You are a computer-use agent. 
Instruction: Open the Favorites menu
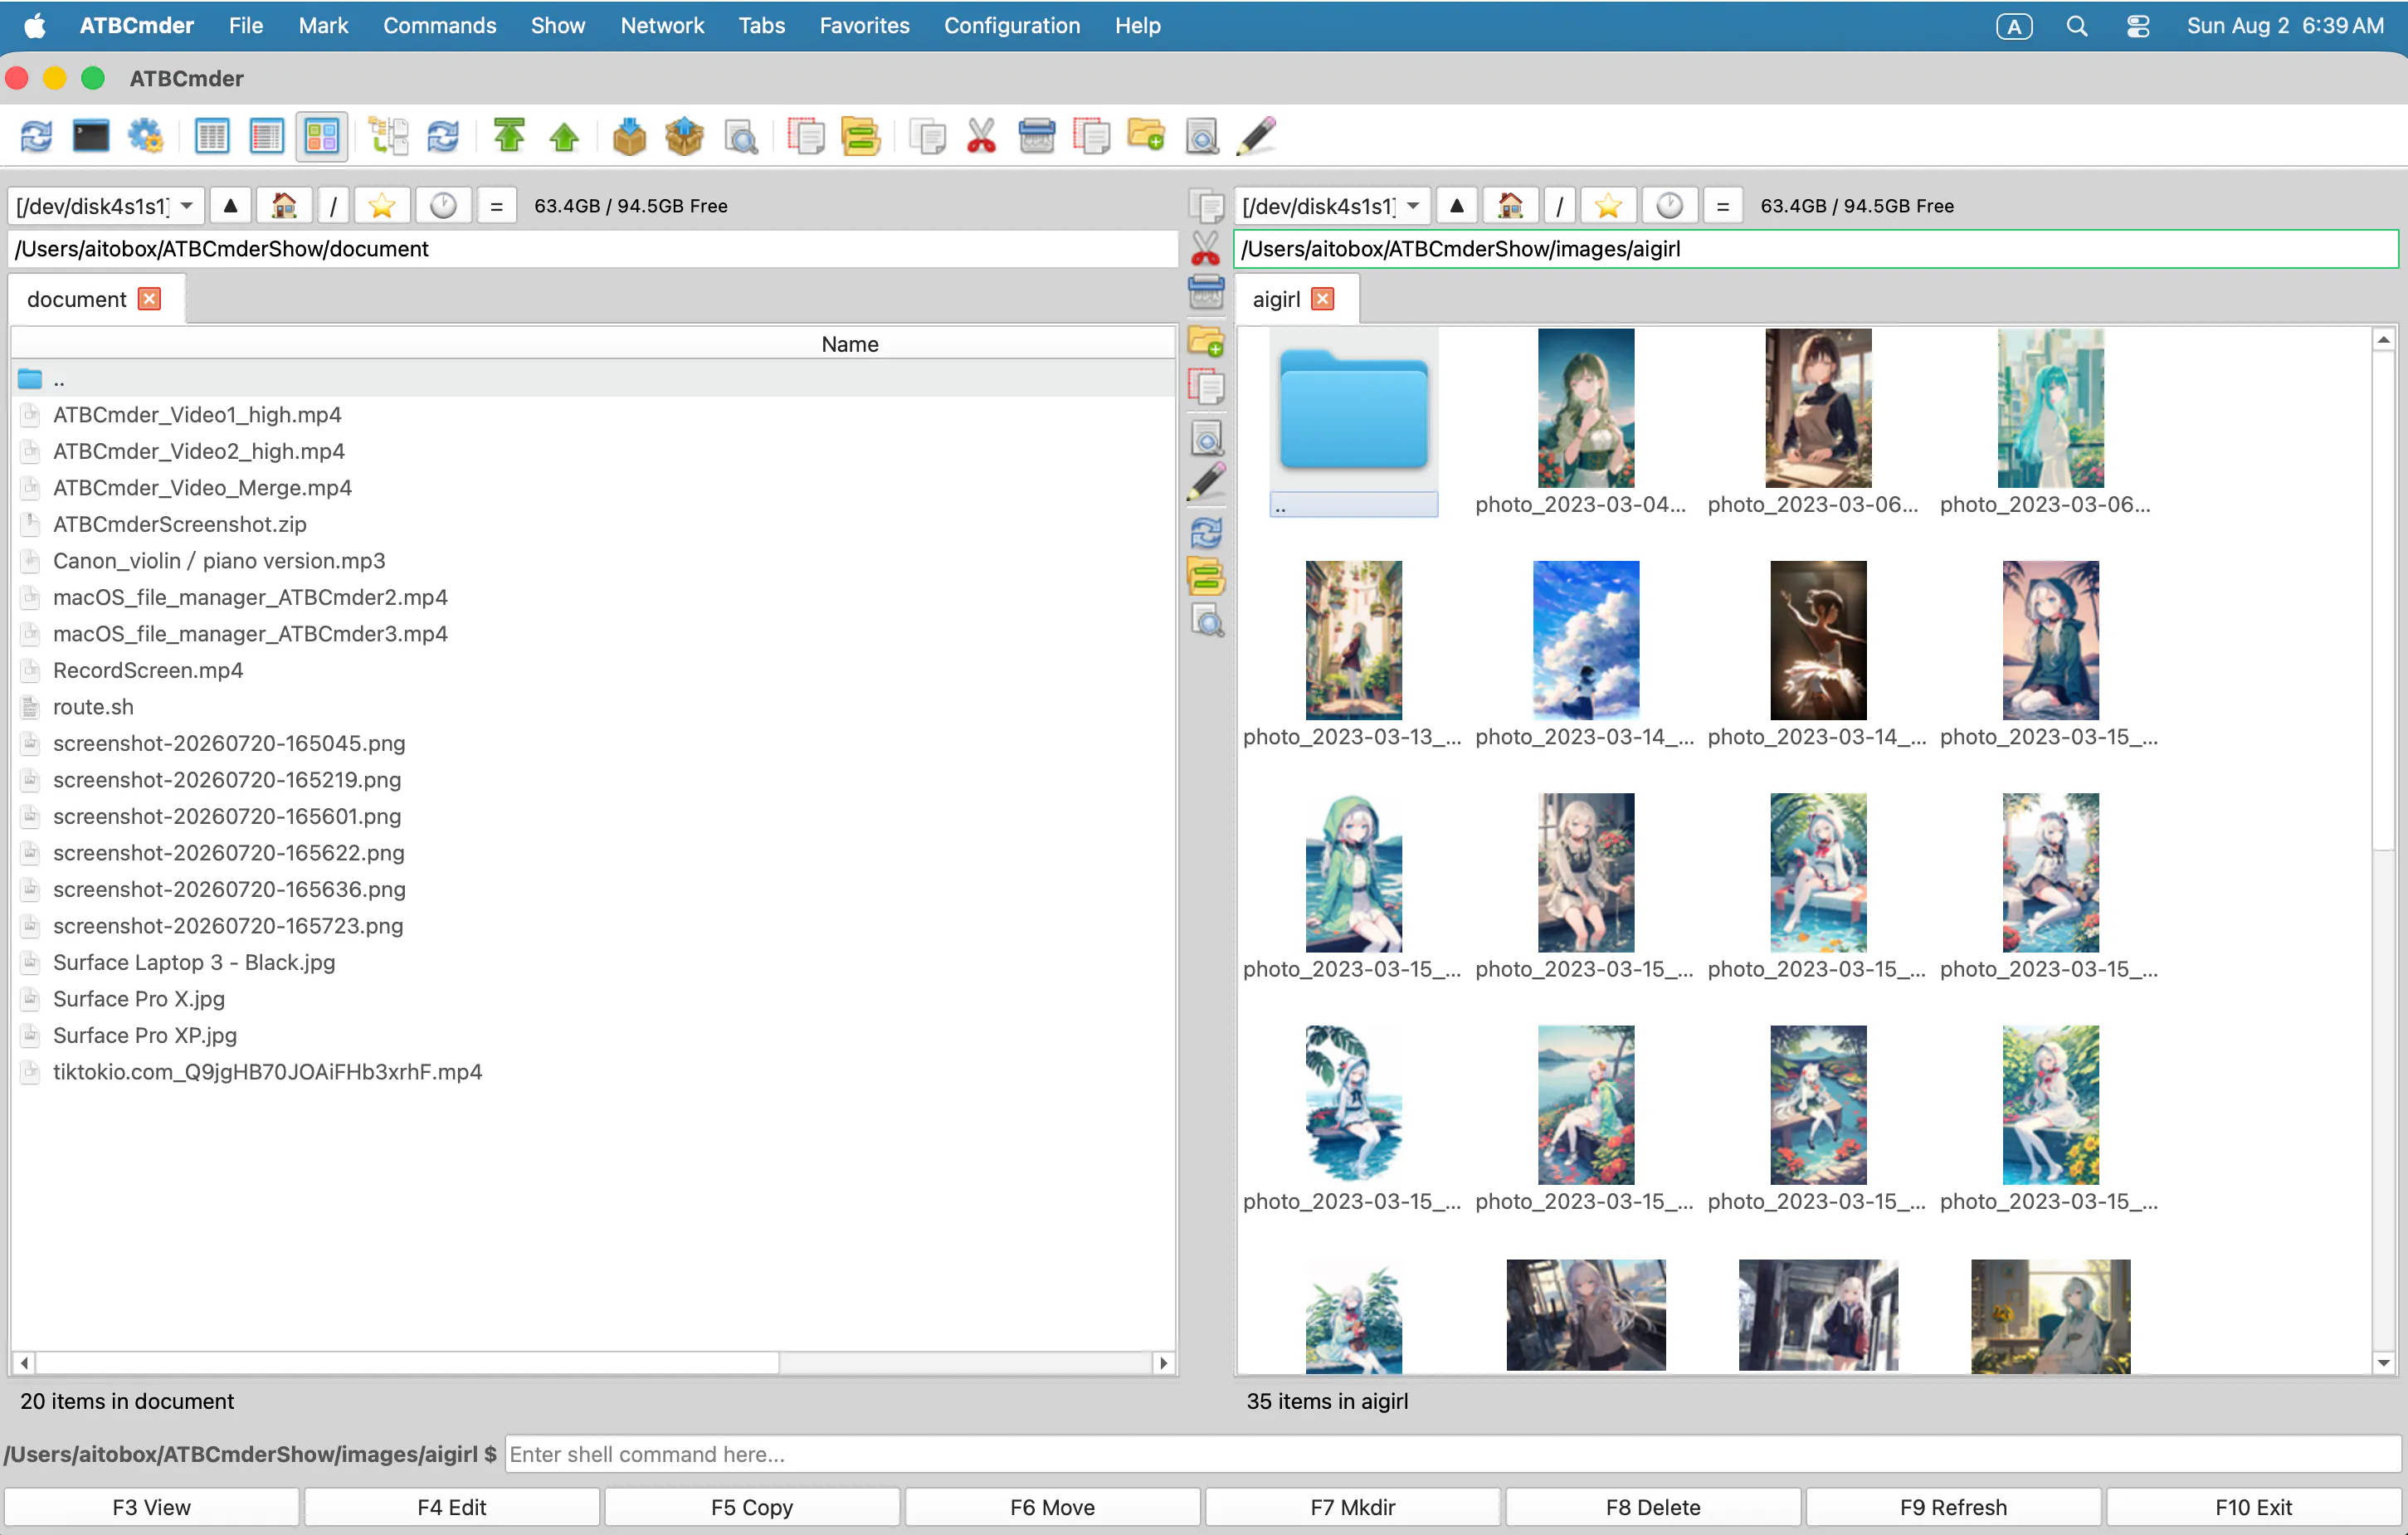(864, 26)
